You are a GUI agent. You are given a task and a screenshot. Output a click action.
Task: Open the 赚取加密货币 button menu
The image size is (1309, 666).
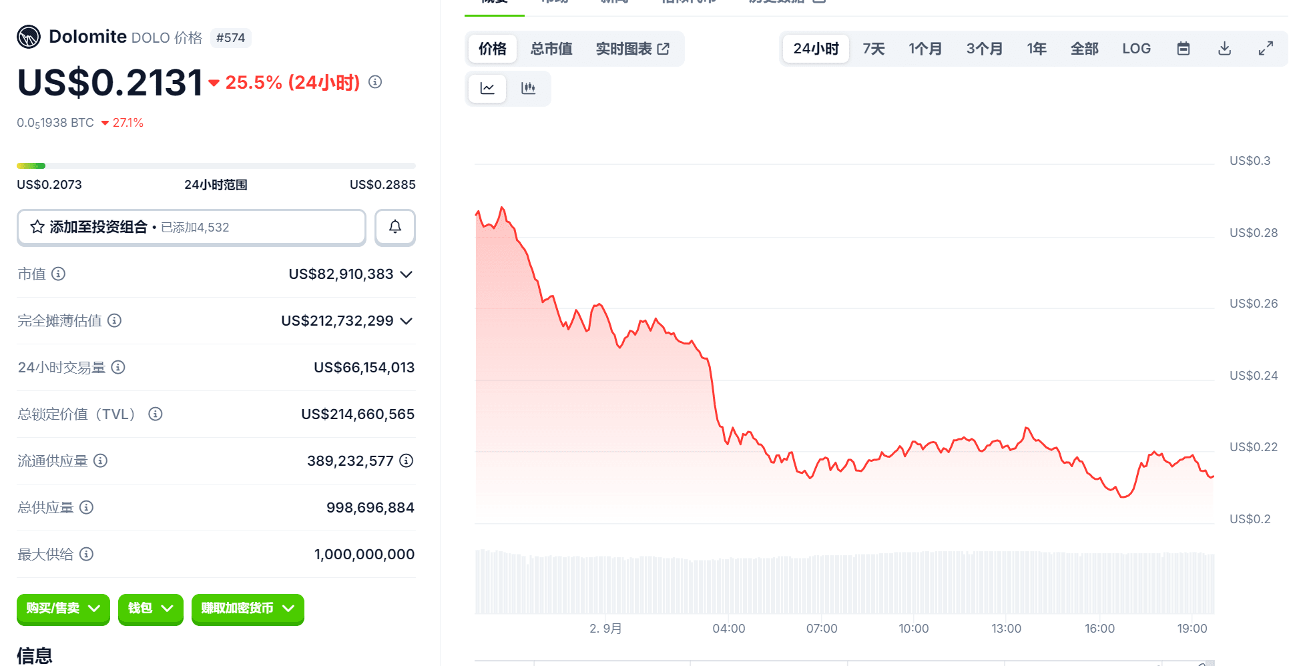(248, 608)
